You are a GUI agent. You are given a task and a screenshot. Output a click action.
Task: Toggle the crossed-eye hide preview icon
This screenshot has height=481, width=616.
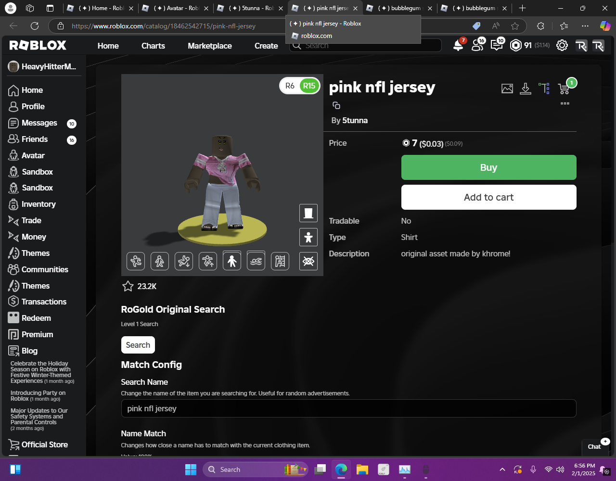(308, 261)
